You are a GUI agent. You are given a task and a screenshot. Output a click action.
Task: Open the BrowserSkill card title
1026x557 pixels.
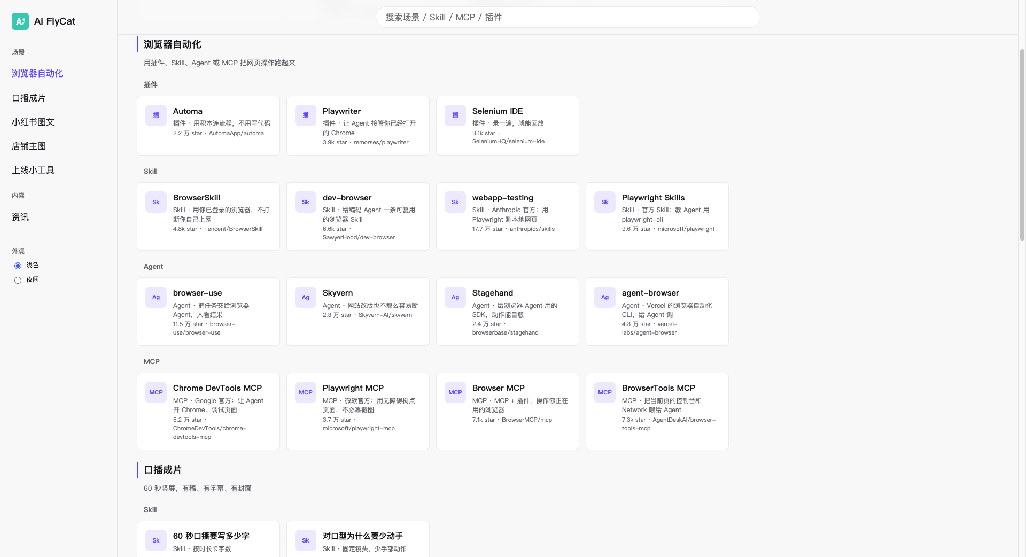197,198
